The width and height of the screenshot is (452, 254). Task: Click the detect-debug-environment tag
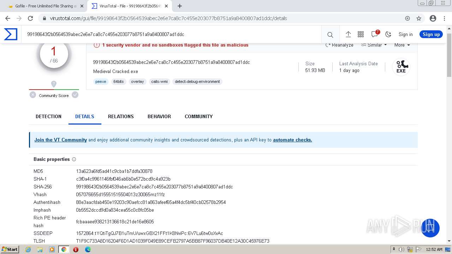pyautogui.click(x=197, y=81)
